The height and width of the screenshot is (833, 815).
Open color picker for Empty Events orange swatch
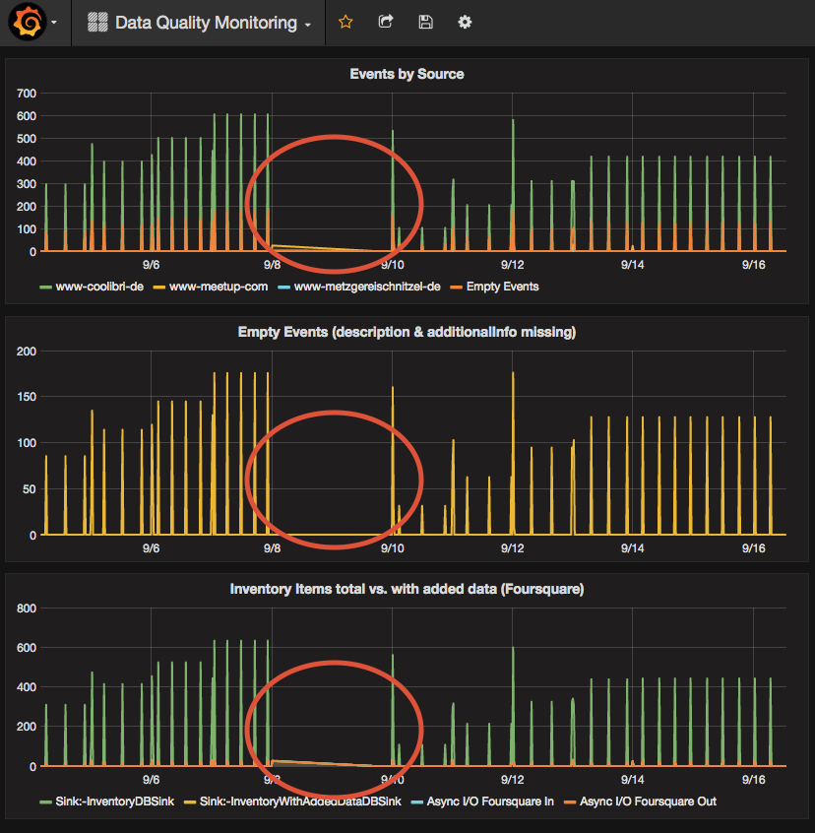(x=456, y=288)
